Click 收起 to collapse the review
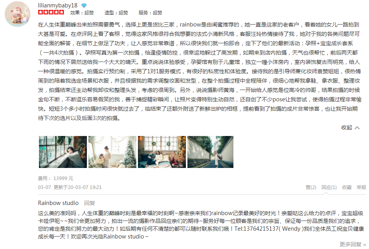369x249 pixels. click(x=347, y=127)
